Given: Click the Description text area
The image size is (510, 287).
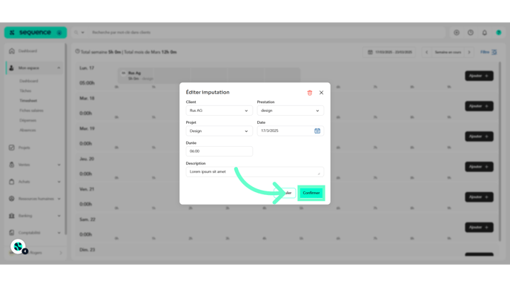Looking at the screenshot, I should 255,172.
